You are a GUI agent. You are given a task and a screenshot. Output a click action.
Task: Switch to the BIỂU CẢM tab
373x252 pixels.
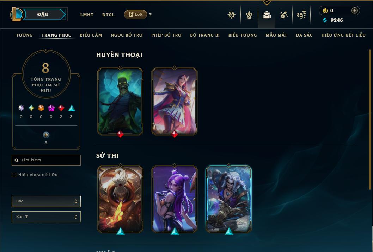pyautogui.click(x=91, y=35)
